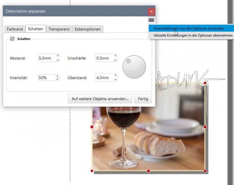Viewport: 234px width, 185px height.
Task: Click the Fertig button
Action: [143, 99]
